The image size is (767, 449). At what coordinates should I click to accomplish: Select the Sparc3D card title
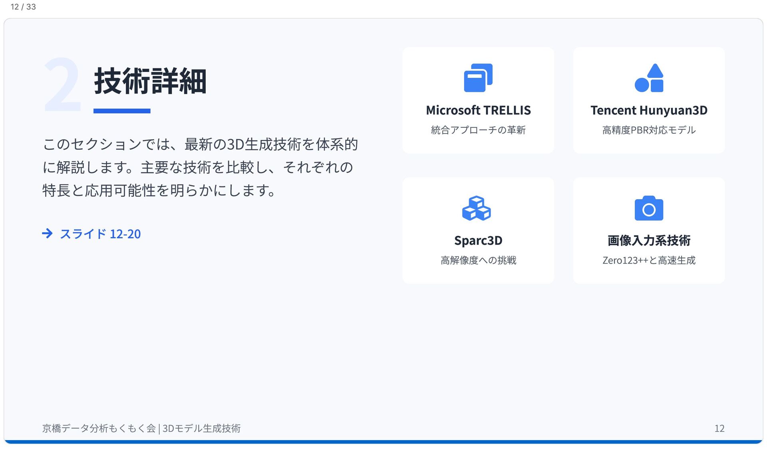(478, 241)
